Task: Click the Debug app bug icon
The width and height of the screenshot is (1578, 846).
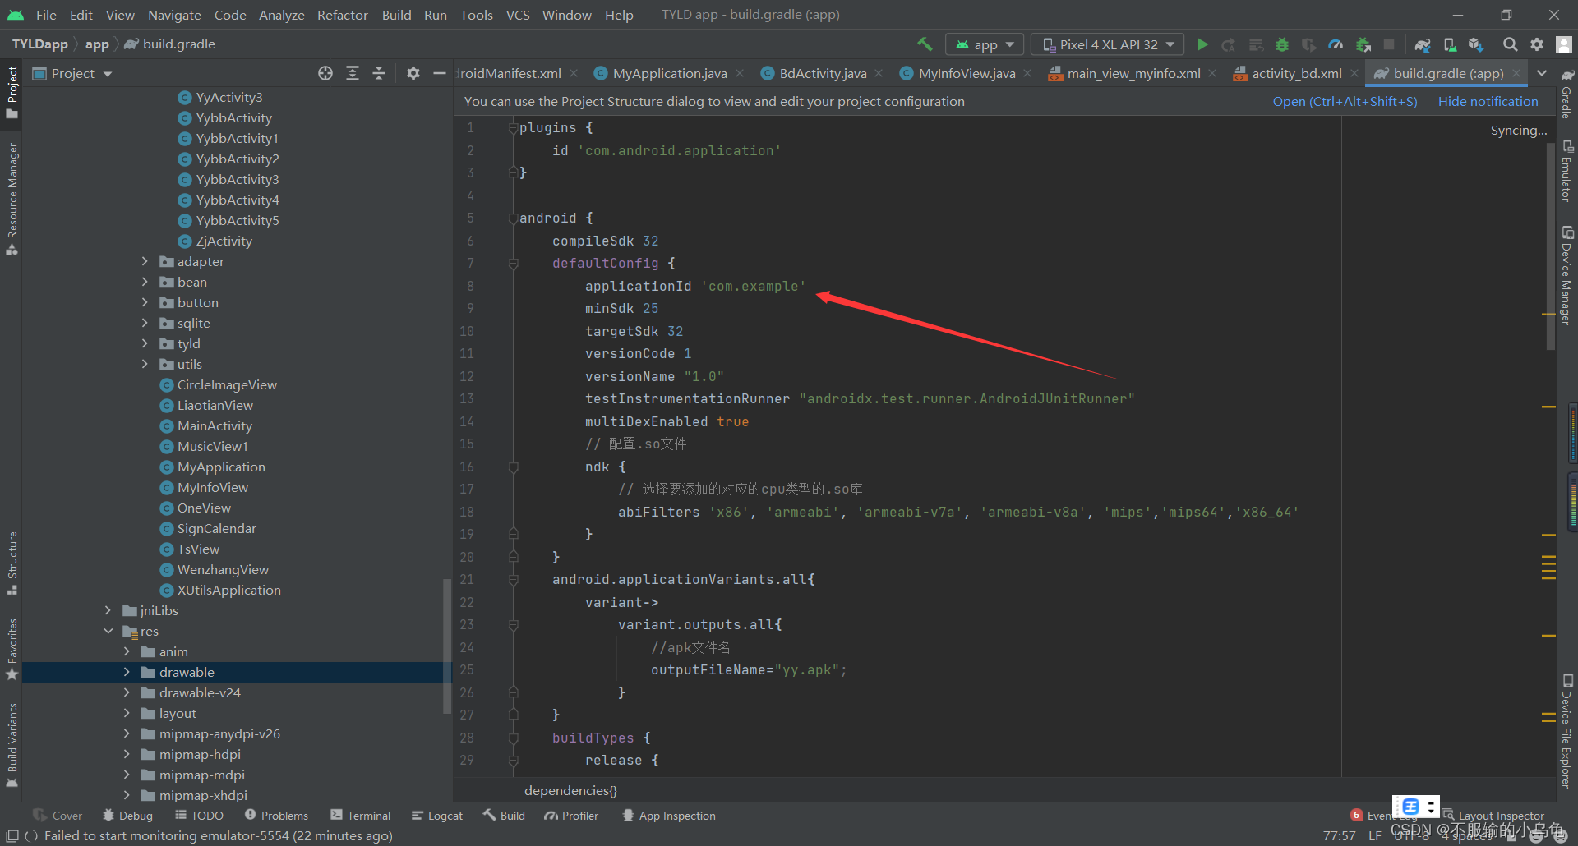Action: pos(1282,44)
